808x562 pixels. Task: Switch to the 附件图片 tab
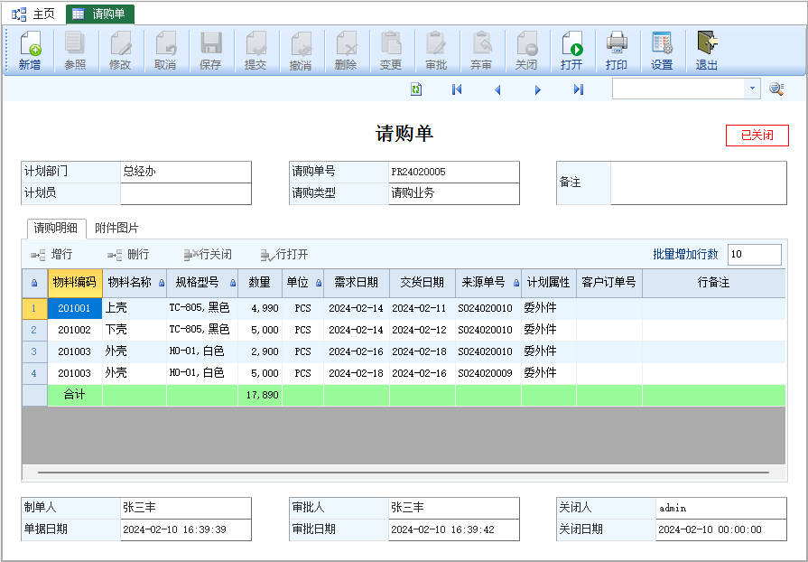coord(116,228)
